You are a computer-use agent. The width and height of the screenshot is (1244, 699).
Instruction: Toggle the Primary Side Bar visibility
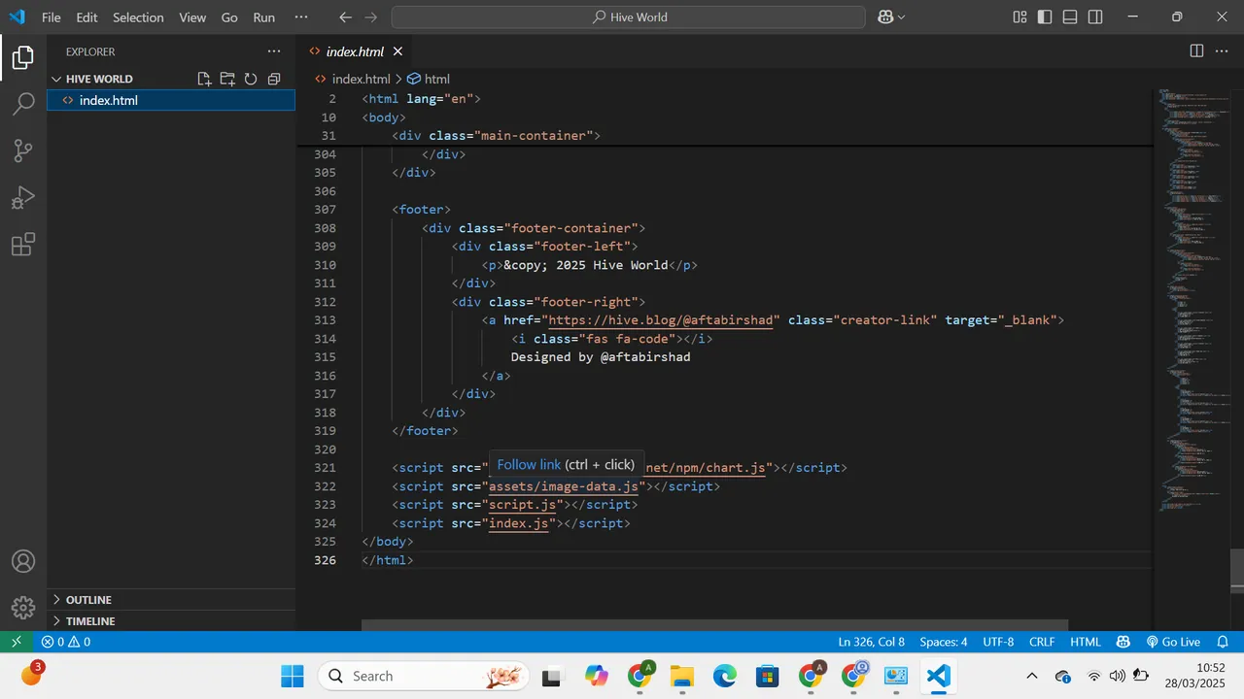pyautogui.click(x=1045, y=17)
